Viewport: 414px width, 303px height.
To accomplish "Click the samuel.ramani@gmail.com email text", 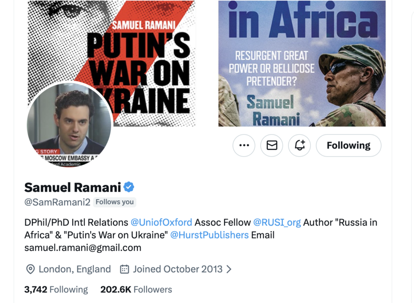I will pyautogui.click(x=83, y=248).
